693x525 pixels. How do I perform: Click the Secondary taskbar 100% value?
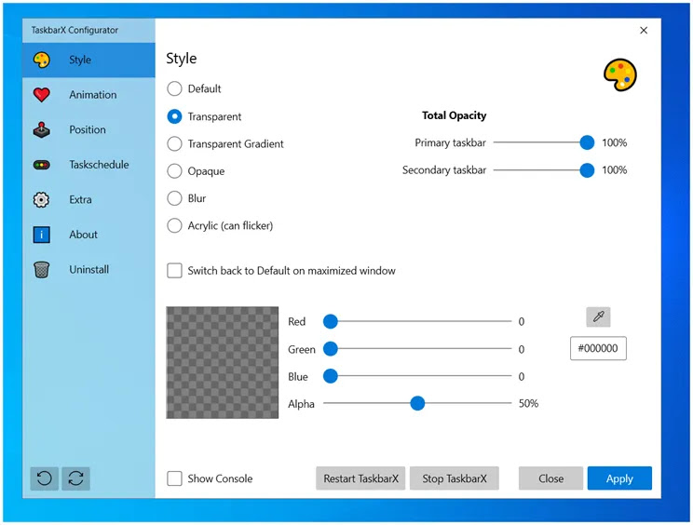point(615,170)
